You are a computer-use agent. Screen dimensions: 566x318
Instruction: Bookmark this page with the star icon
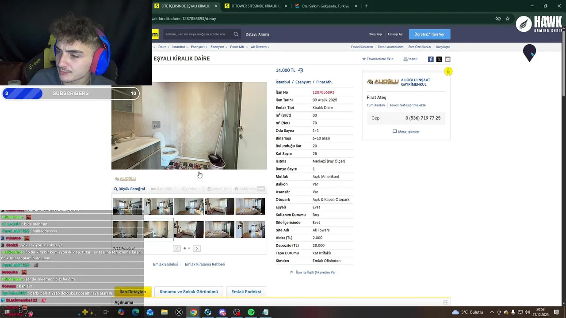point(508,19)
